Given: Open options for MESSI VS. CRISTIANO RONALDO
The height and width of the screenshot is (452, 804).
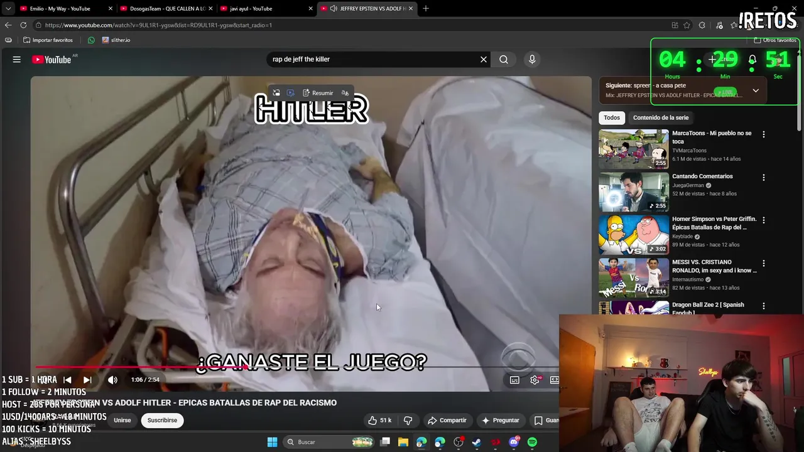Looking at the screenshot, I should [x=764, y=263].
